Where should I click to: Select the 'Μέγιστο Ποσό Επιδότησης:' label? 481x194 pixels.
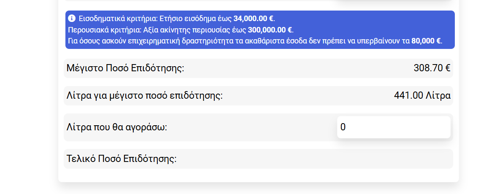(125, 68)
